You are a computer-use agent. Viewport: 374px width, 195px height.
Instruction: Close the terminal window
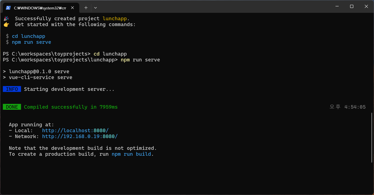pos(366,6)
